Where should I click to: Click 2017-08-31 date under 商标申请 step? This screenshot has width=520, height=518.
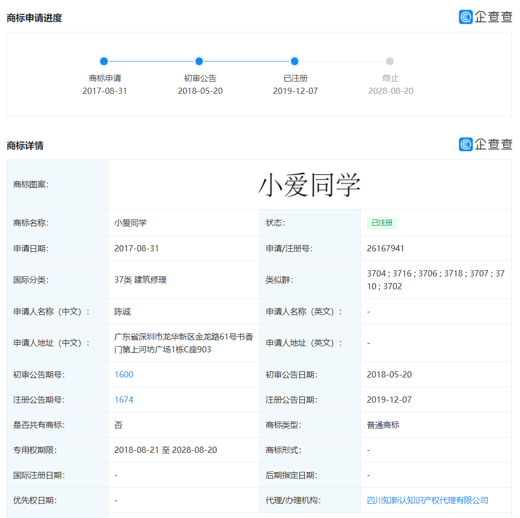tap(105, 91)
